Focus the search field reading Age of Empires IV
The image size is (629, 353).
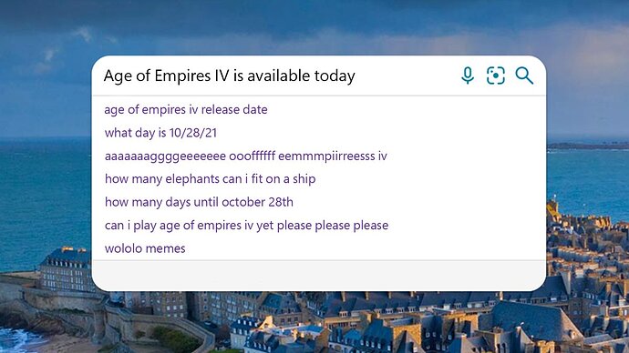[x=273, y=76]
